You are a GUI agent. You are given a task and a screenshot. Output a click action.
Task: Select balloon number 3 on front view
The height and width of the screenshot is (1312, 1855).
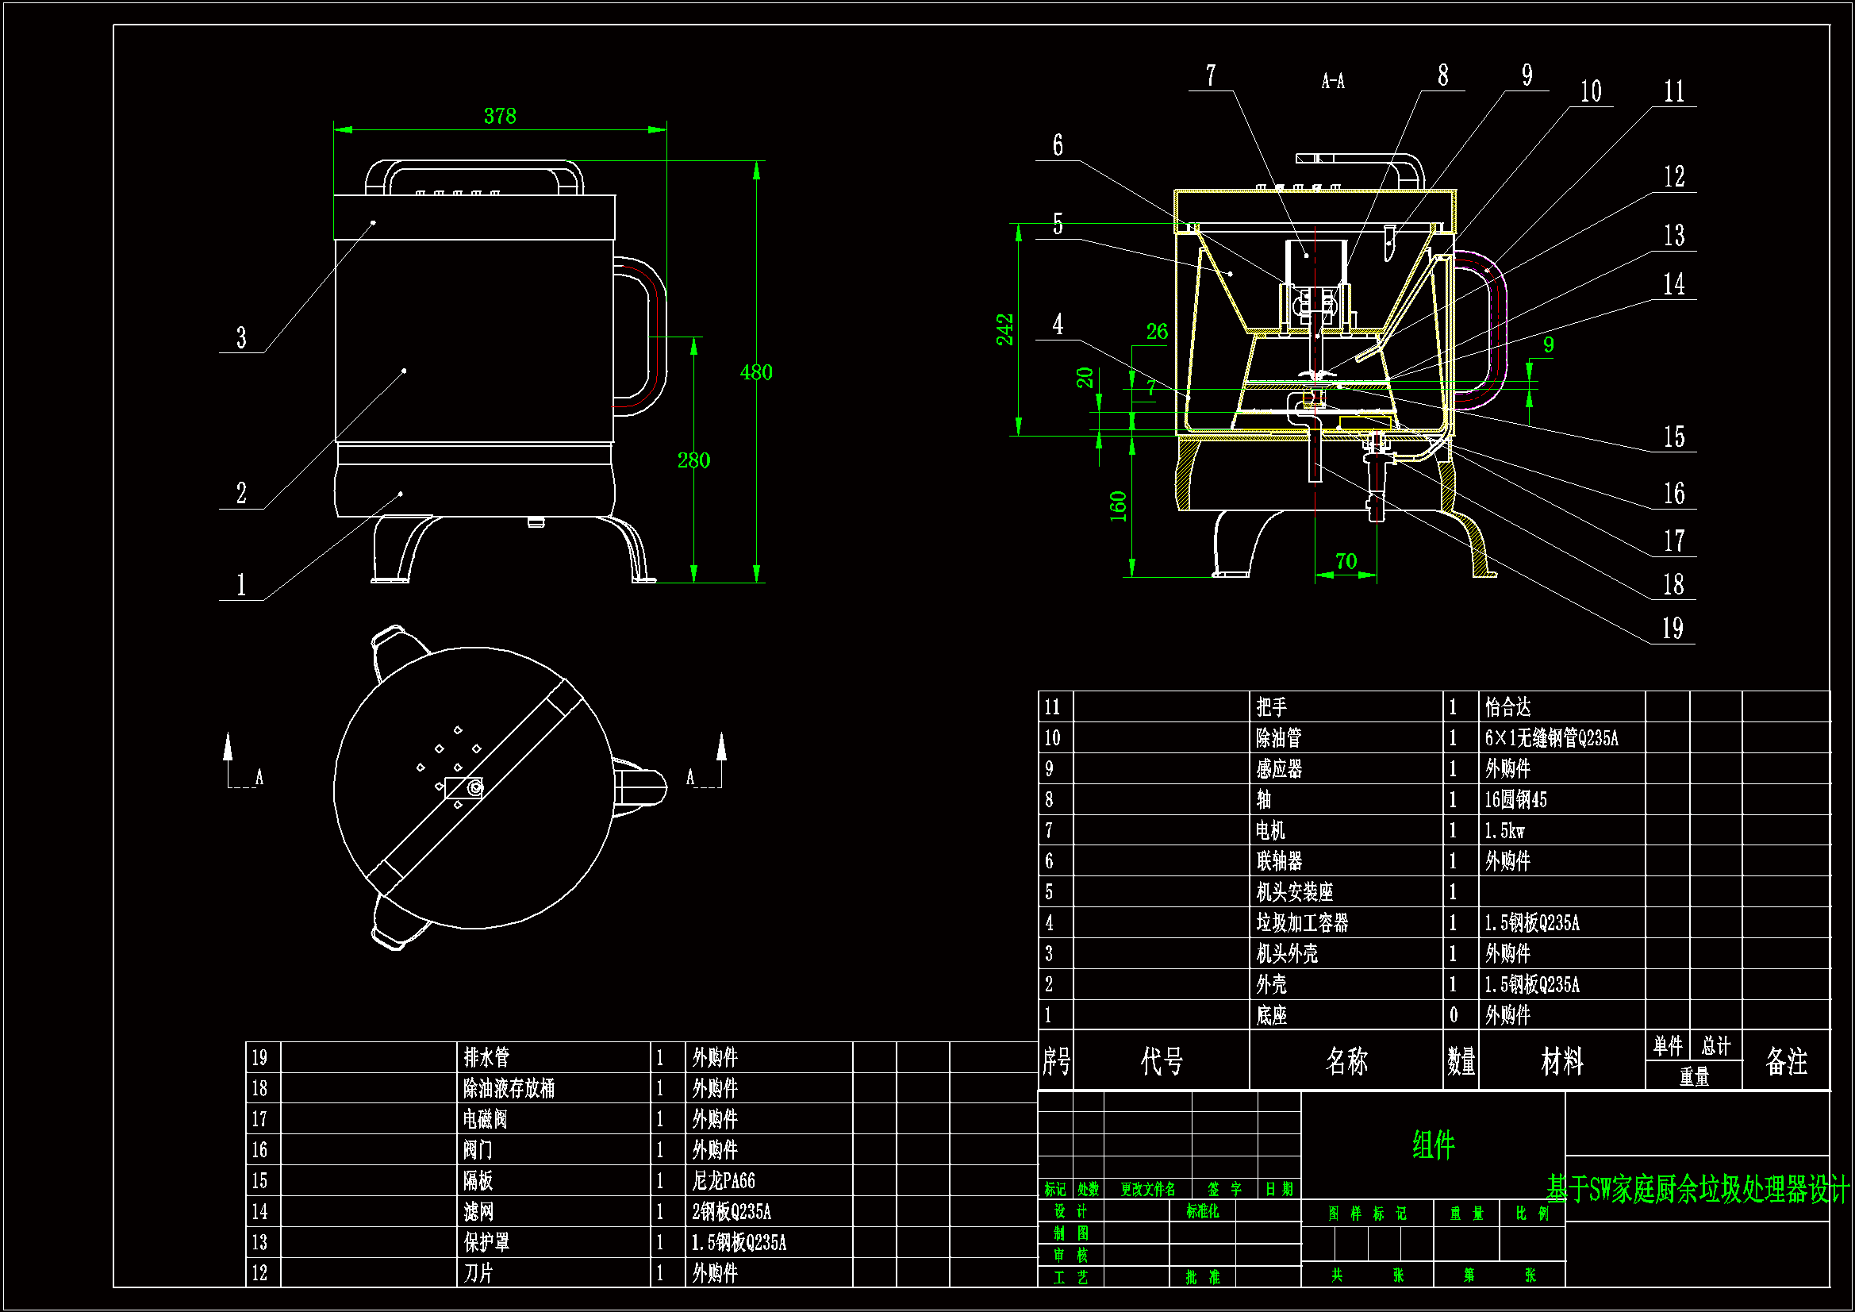point(240,338)
